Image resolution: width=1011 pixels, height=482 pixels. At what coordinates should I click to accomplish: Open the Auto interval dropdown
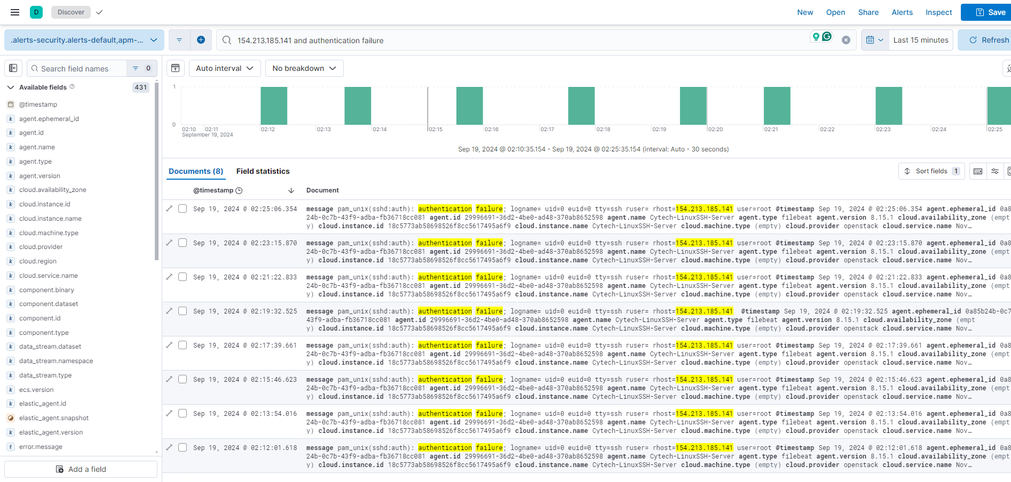point(225,68)
